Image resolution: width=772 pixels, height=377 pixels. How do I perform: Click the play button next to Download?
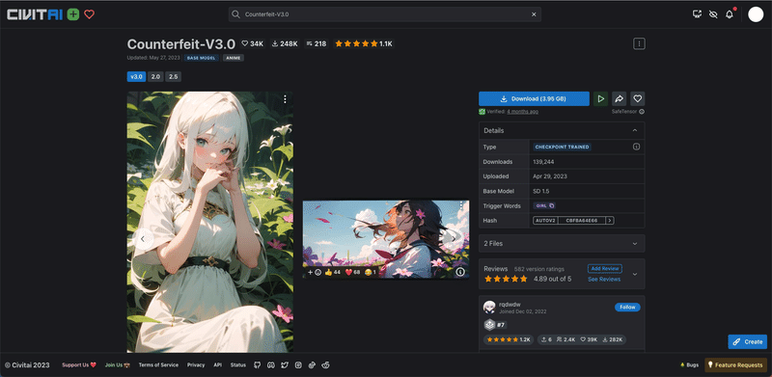pos(600,99)
